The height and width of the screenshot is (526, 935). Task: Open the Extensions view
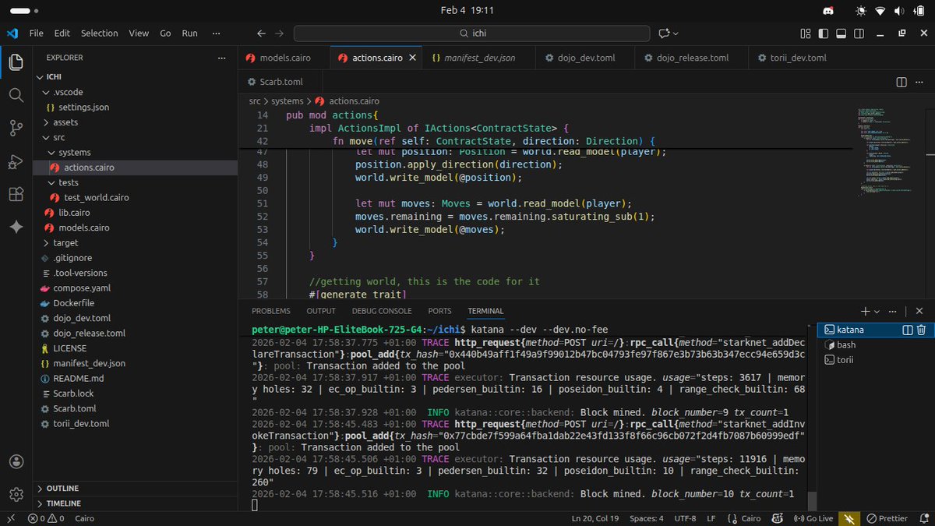16,194
